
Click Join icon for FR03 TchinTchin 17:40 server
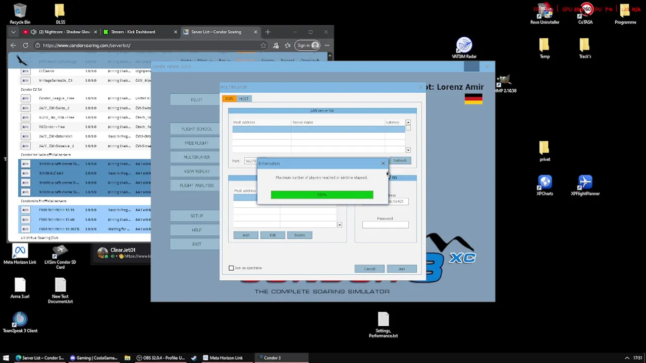click(x=25, y=219)
